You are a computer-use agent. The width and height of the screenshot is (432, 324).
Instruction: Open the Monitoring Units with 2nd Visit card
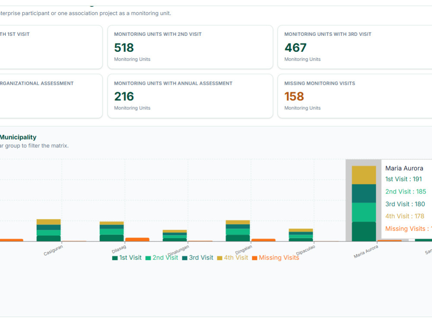click(190, 47)
